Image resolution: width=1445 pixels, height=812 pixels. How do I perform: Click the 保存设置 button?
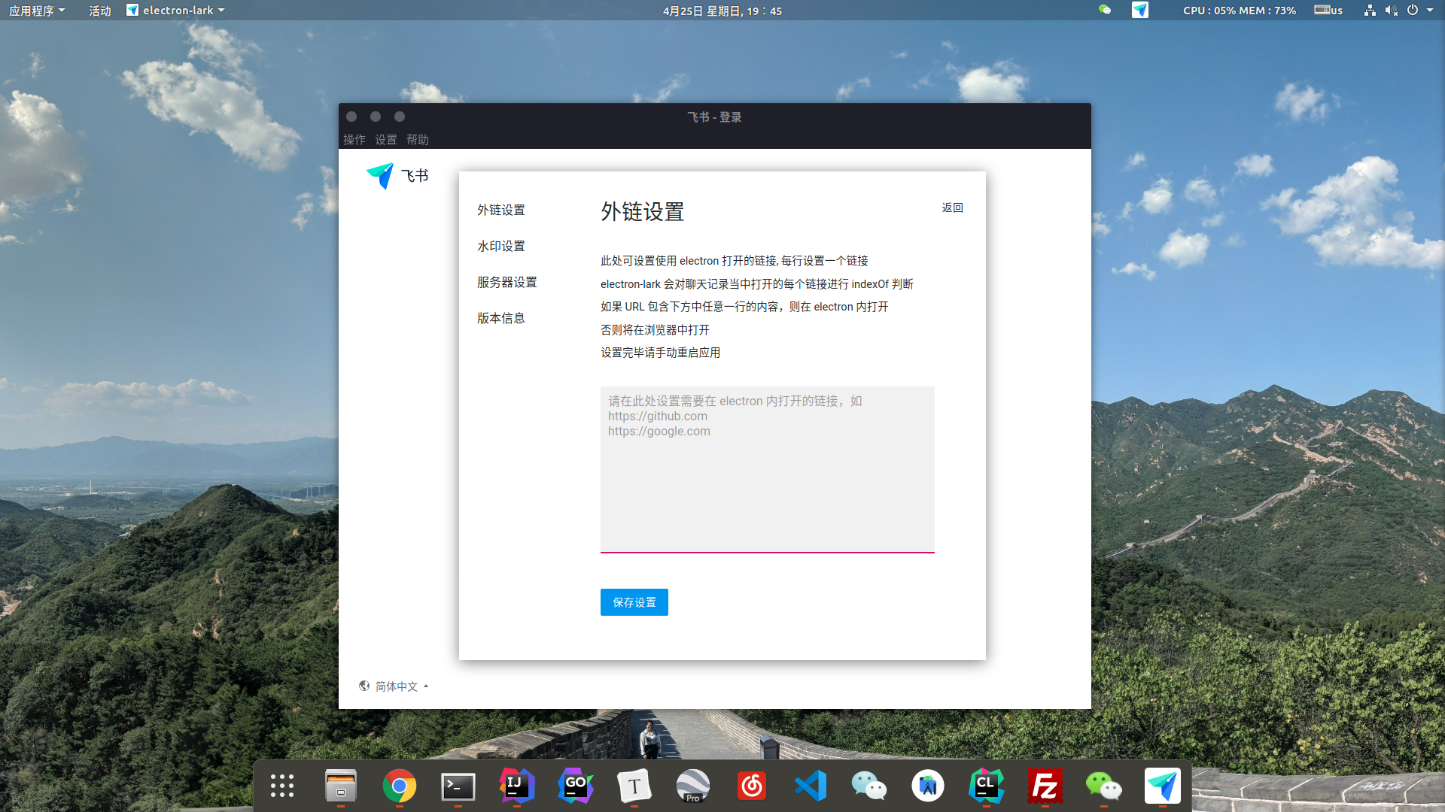pyautogui.click(x=634, y=602)
